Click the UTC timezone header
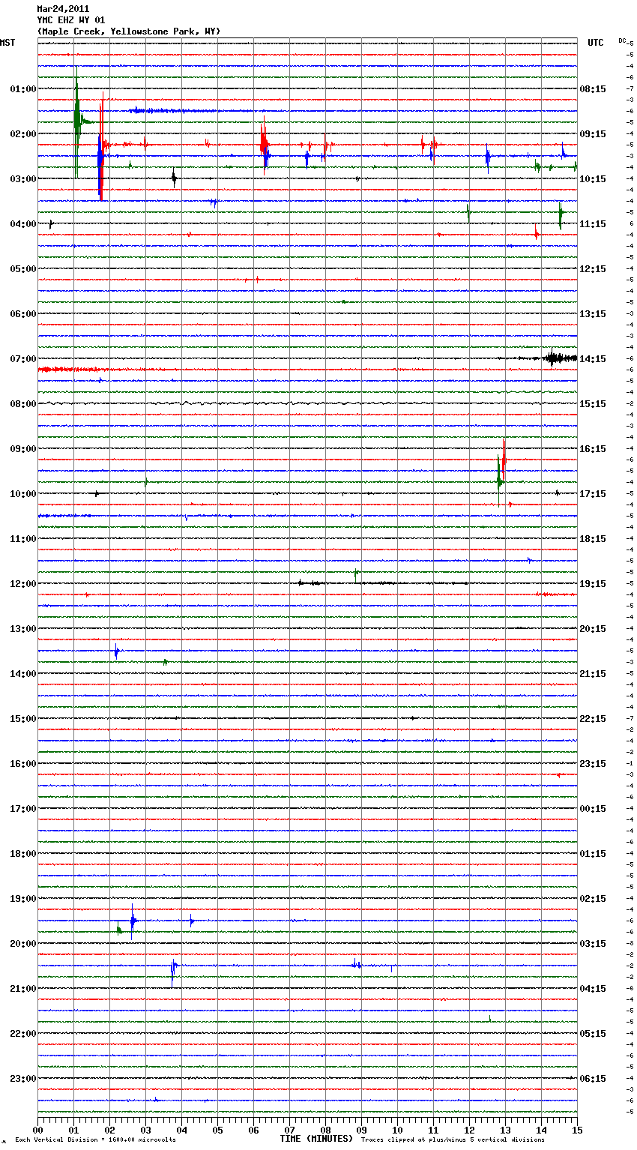Viewport: 637px width, 1150px height. [x=596, y=43]
